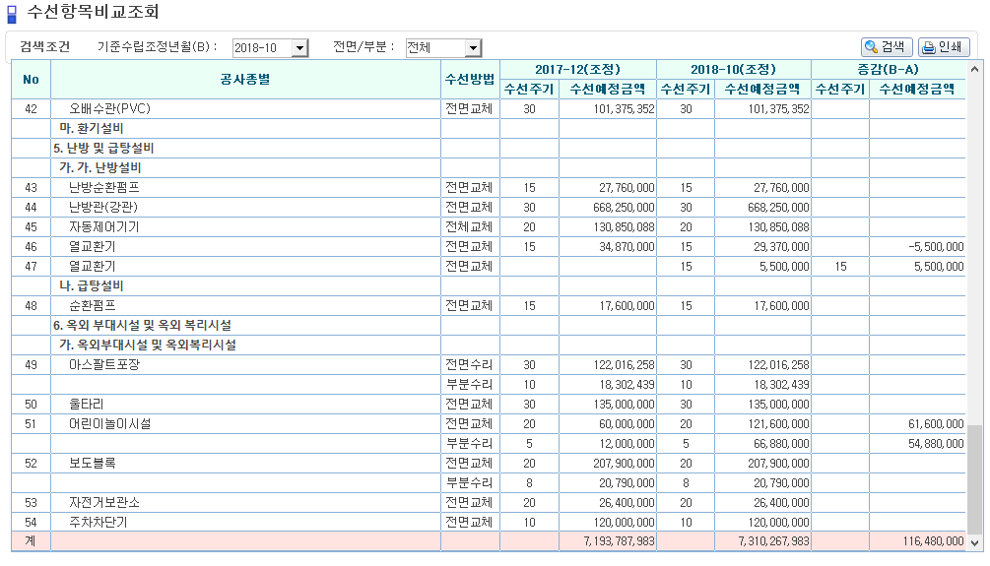Select the 자동제어기기 row
This screenshot has width=990, height=566.
489,227
